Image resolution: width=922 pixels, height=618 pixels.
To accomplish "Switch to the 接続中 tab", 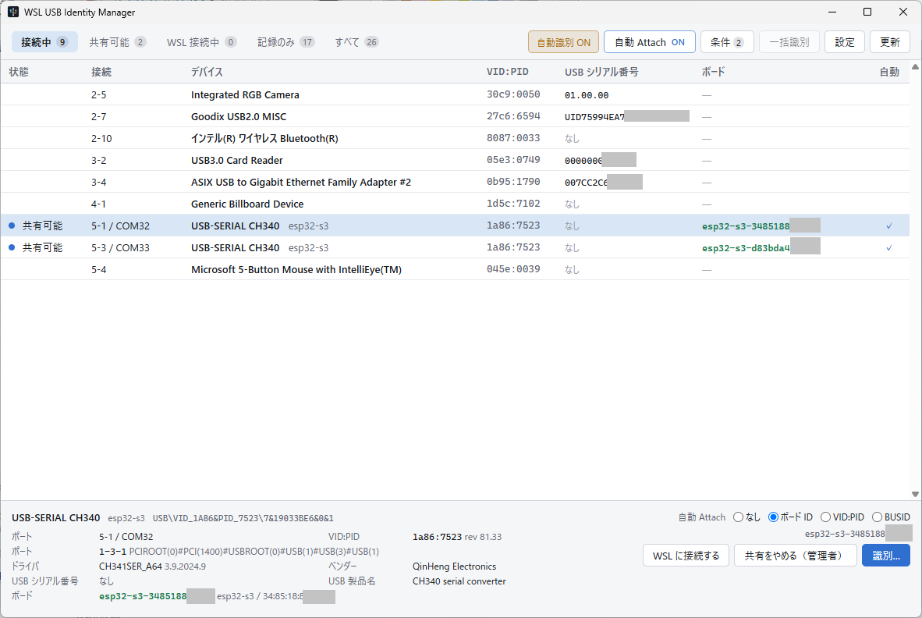I will (x=44, y=42).
